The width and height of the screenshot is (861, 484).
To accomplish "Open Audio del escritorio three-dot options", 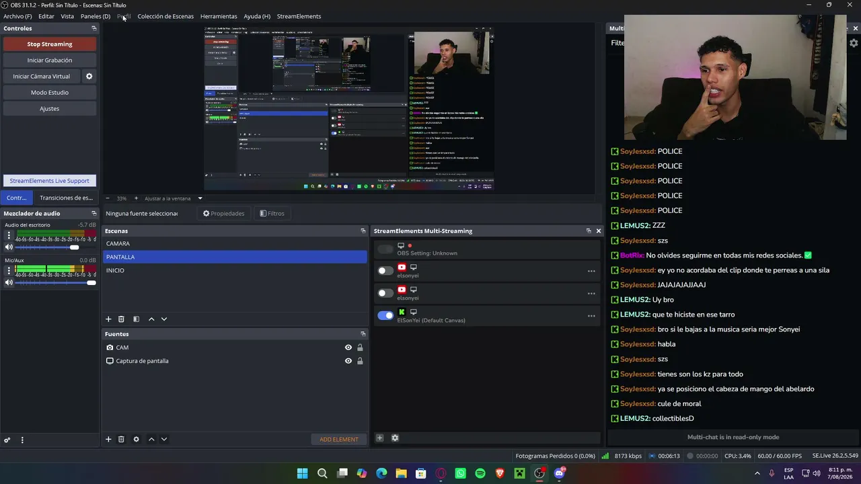I will (9, 235).
